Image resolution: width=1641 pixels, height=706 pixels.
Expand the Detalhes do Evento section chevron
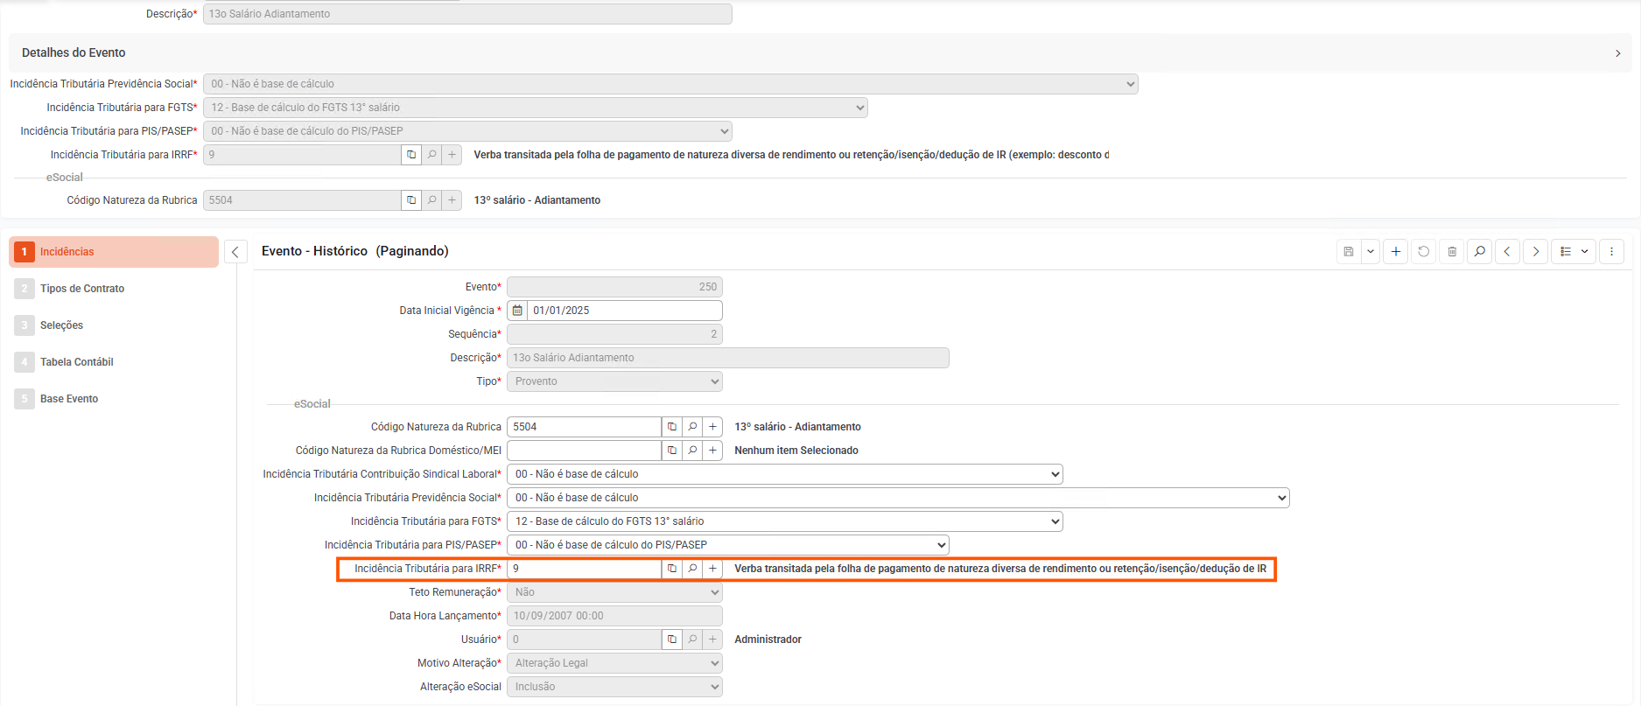tap(1617, 53)
